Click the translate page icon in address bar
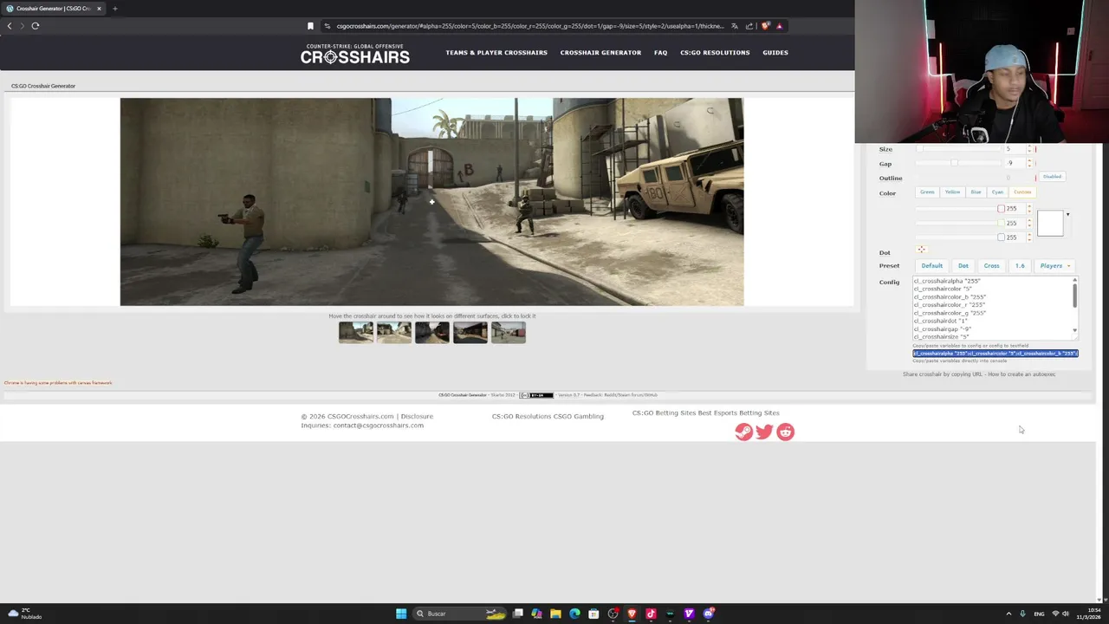Viewport: 1109px width, 624px height. point(734,26)
